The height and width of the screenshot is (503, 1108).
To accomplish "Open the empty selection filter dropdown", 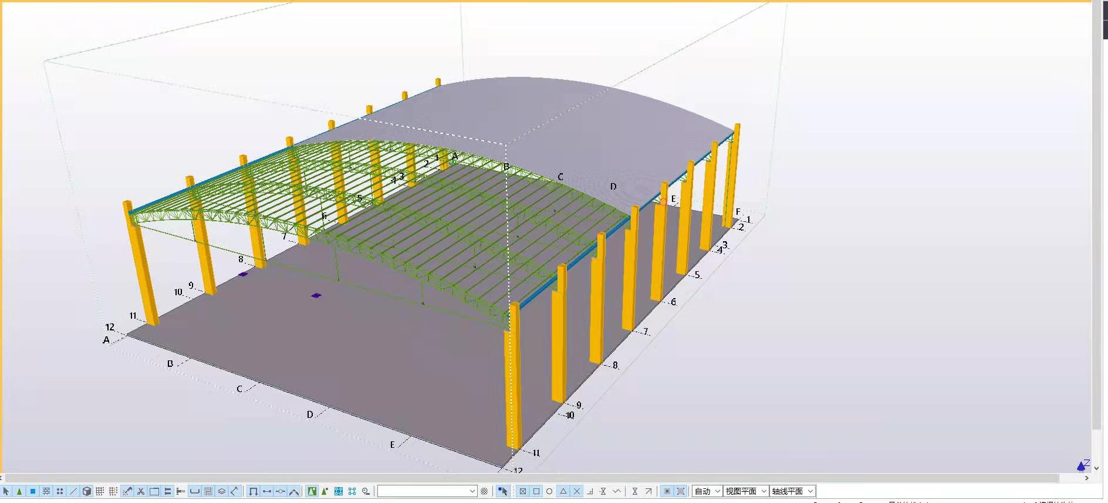I will (427, 491).
